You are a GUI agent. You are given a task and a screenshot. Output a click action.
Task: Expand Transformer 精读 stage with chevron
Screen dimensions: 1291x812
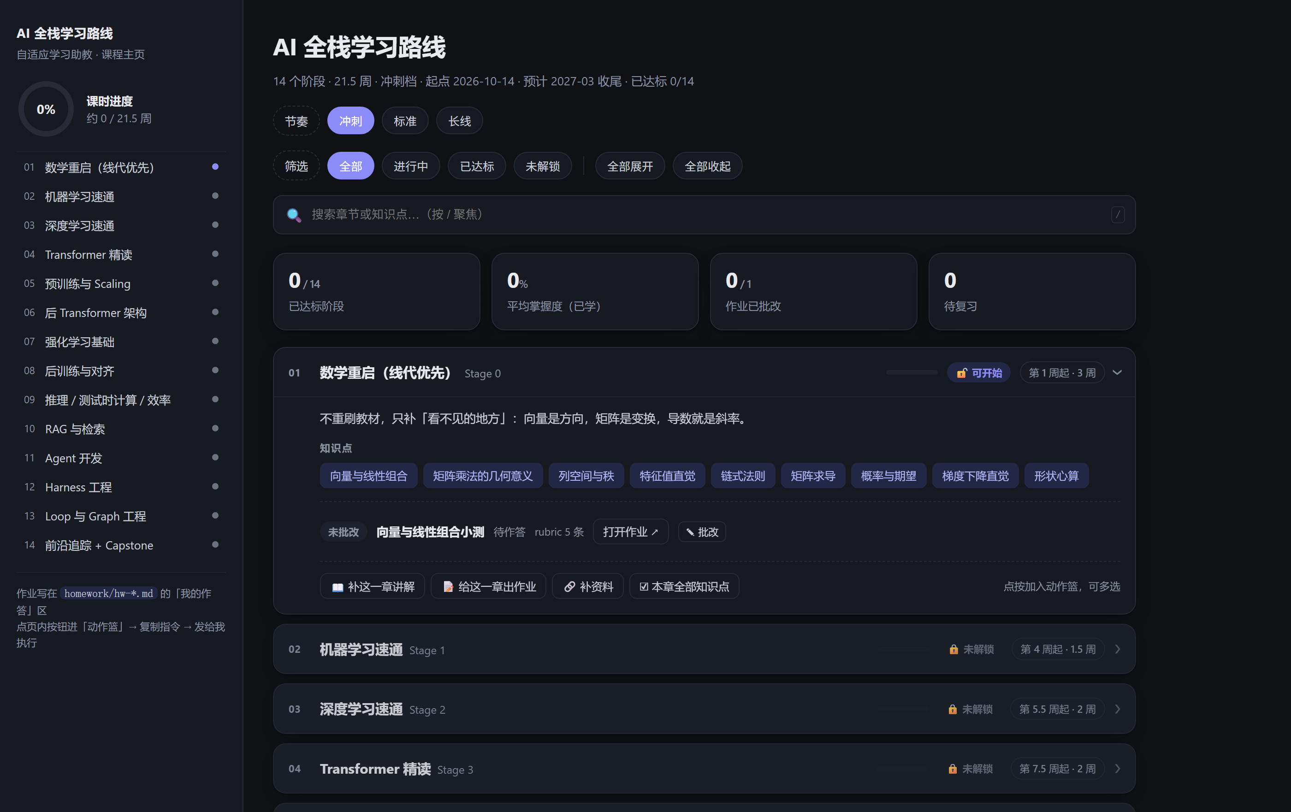[x=1118, y=769]
